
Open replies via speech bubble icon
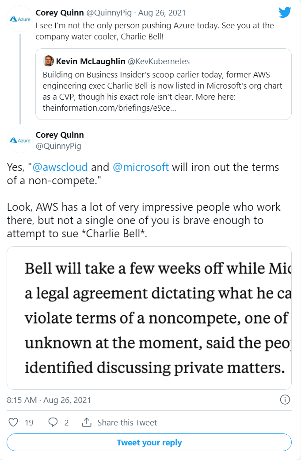(x=53, y=422)
